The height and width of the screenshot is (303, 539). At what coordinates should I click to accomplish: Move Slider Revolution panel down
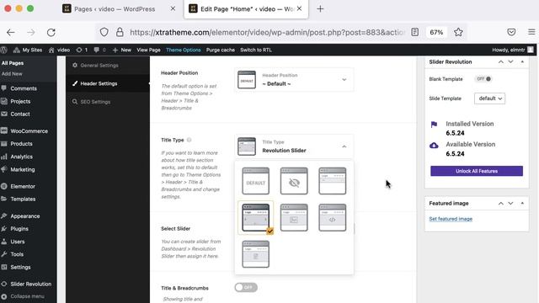pos(511,61)
